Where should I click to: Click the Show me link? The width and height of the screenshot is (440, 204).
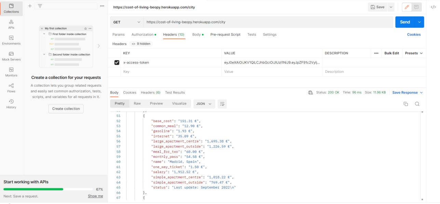pyautogui.click(x=95, y=196)
